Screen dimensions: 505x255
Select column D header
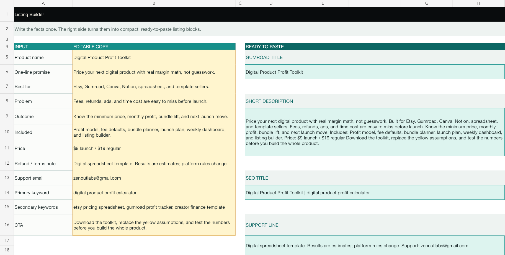[271, 3]
